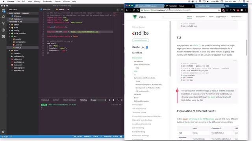Open the Learn dropdown on Vue.js nav
The image size is (252, 141).
[190, 16]
